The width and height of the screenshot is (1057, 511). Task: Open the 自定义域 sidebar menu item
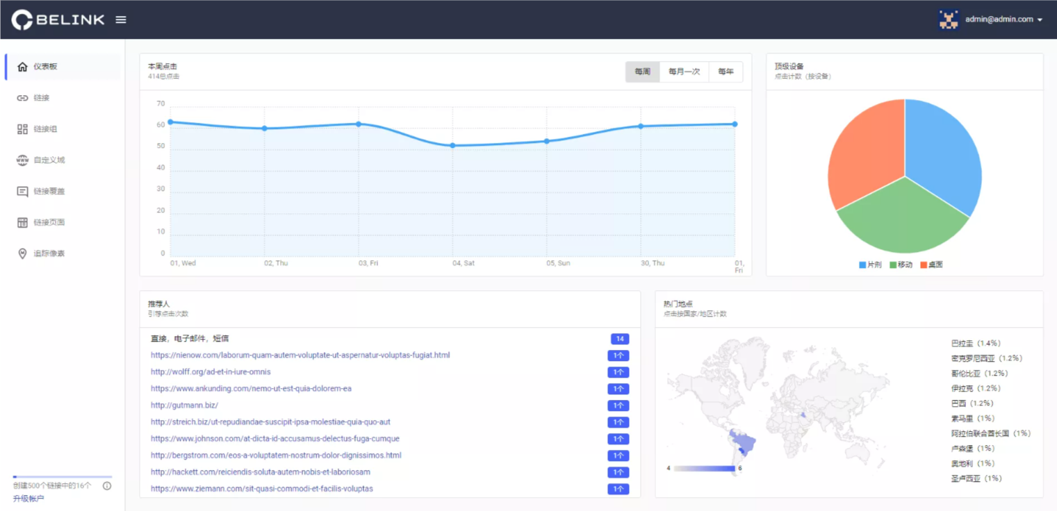pos(49,160)
